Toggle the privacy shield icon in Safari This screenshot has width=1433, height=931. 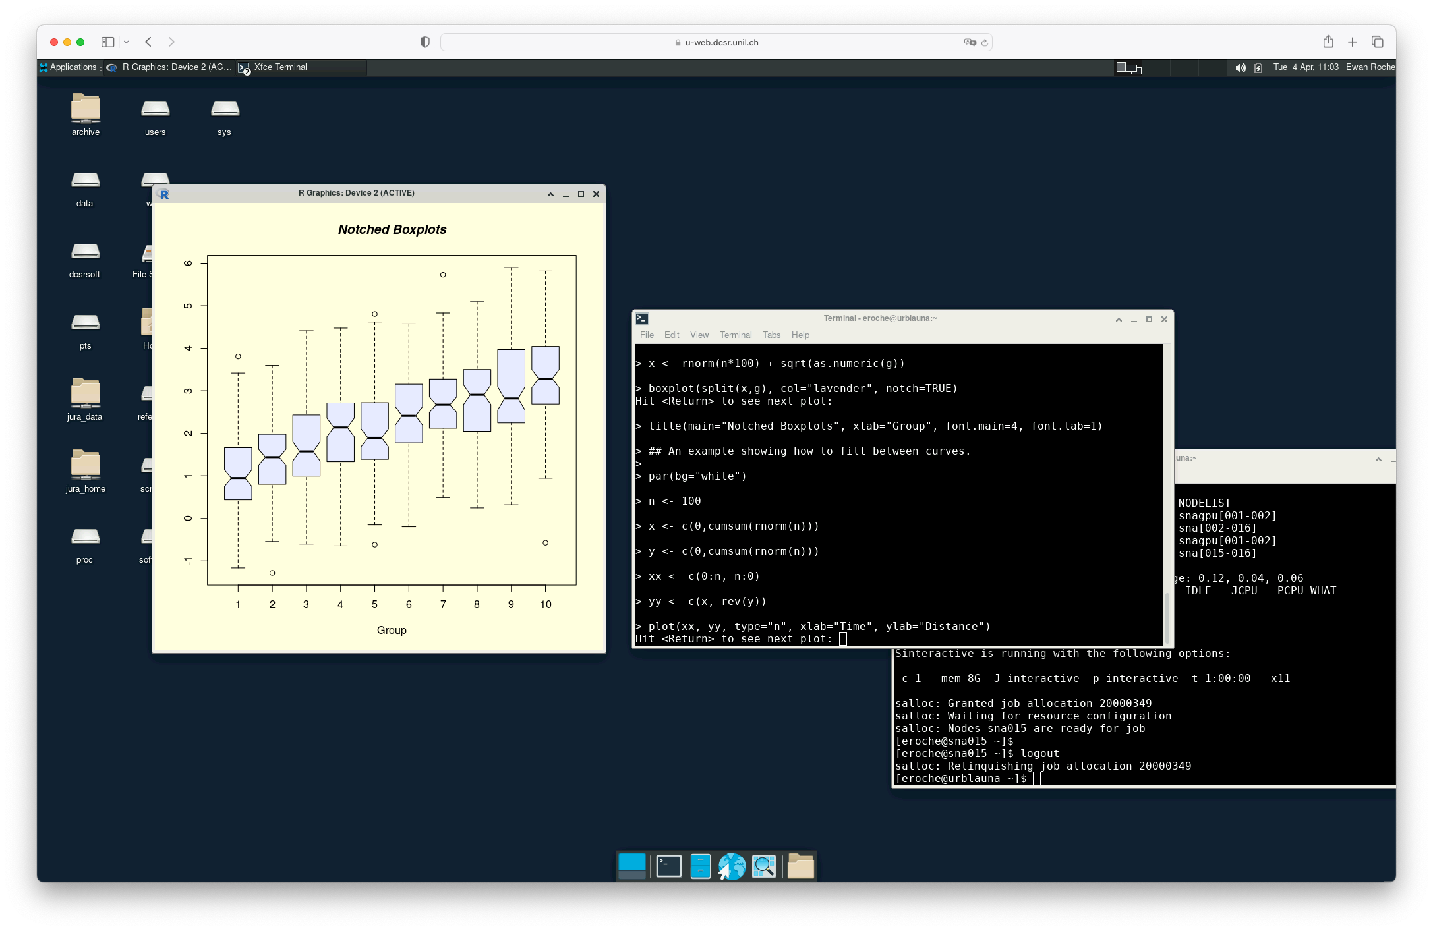[x=425, y=42]
